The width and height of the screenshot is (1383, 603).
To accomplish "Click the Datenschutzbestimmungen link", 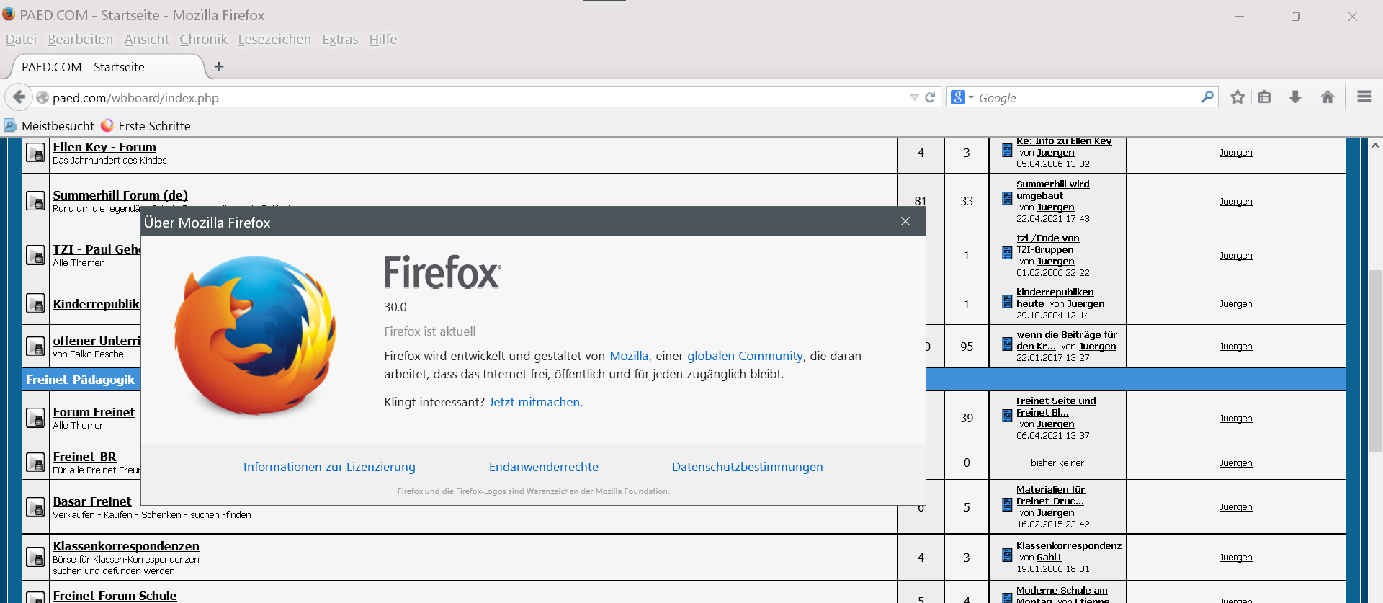I will 747,467.
